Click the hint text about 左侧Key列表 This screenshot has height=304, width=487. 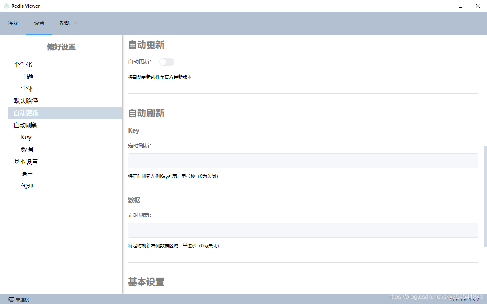pyautogui.click(x=173, y=176)
